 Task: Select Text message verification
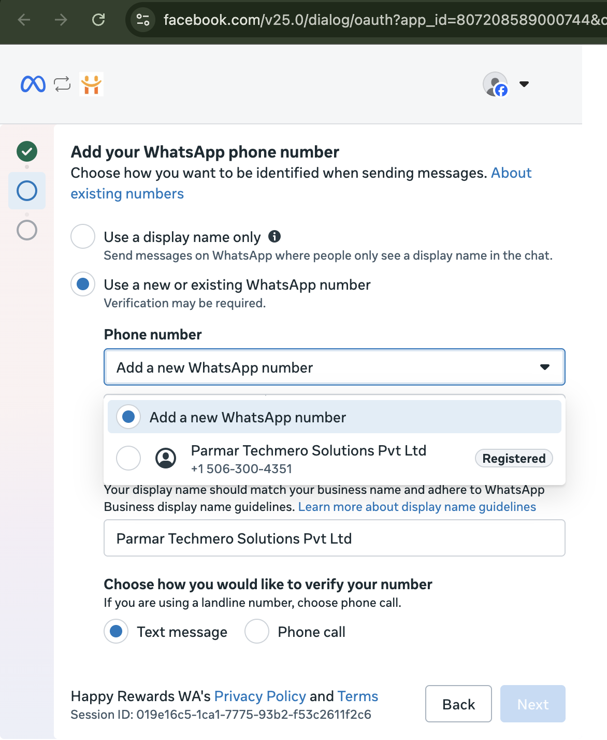116,631
